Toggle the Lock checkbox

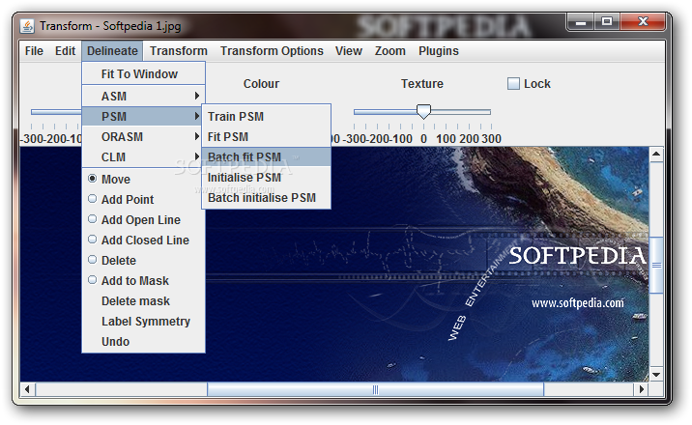[x=513, y=84]
